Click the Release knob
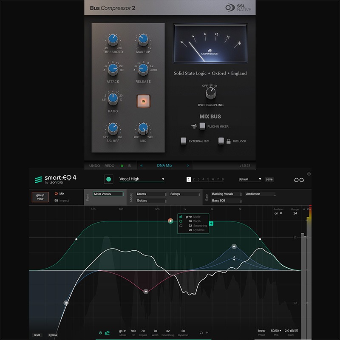 143,70
